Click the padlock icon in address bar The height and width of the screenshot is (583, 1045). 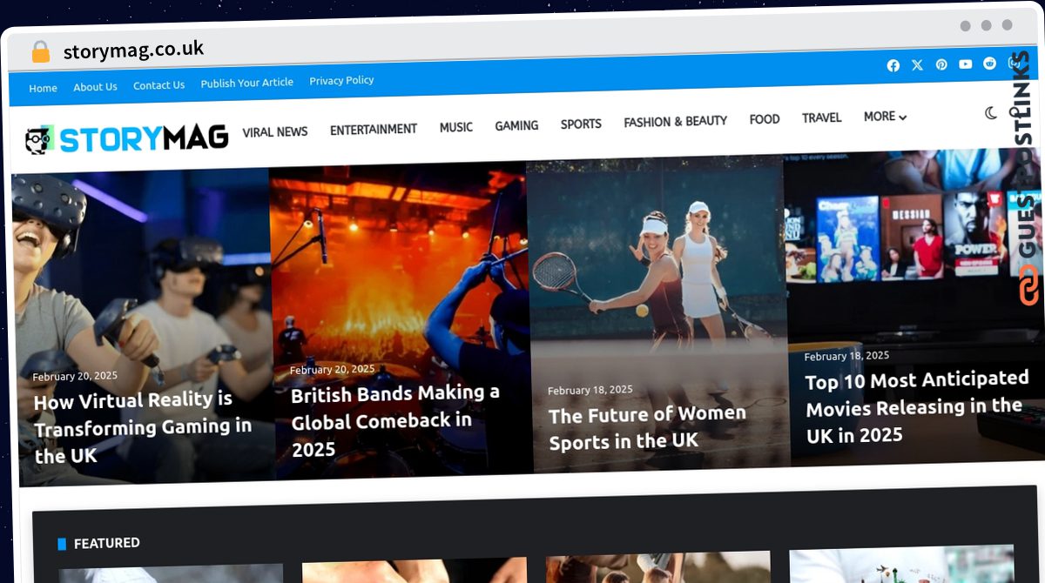tap(40, 51)
